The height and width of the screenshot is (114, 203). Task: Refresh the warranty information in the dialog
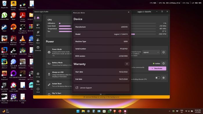click(127, 64)
